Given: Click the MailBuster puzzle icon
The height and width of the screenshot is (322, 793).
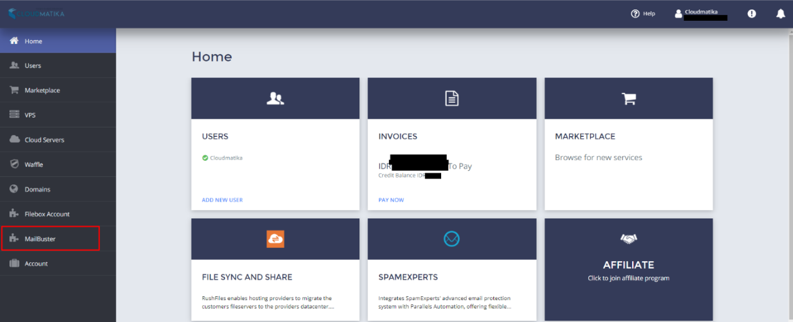Looking at the screenshot, I should coord(14,239).
